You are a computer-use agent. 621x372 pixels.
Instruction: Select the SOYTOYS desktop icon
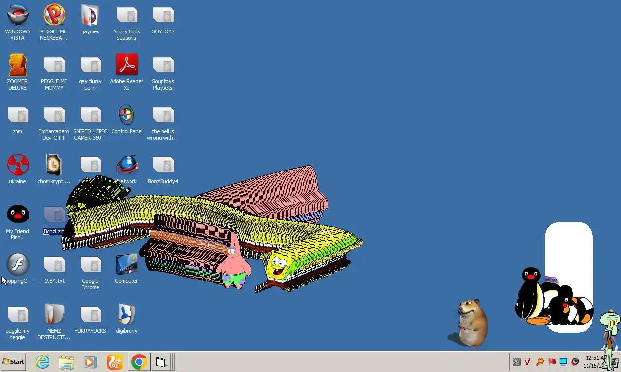[163, 19]
